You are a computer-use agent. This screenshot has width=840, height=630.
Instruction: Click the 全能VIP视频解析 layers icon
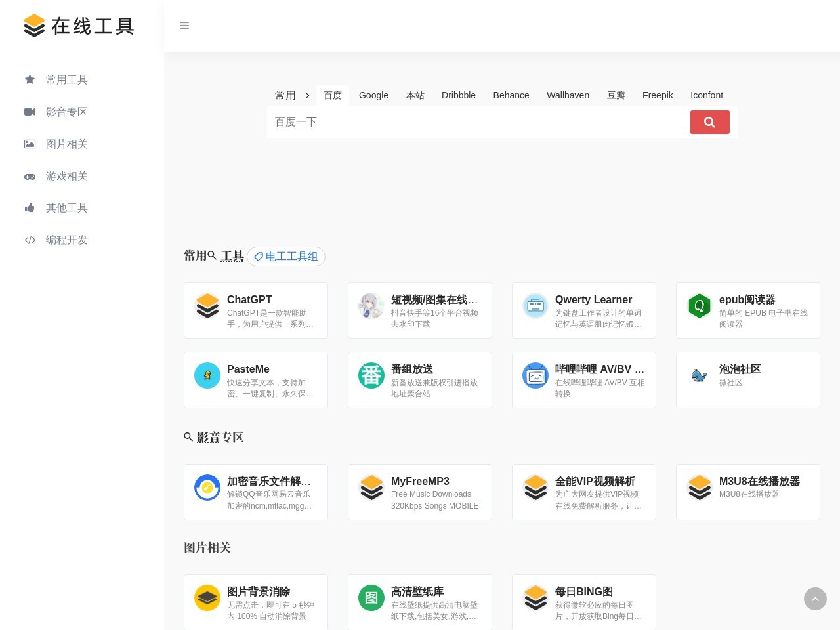click(535, 488)
